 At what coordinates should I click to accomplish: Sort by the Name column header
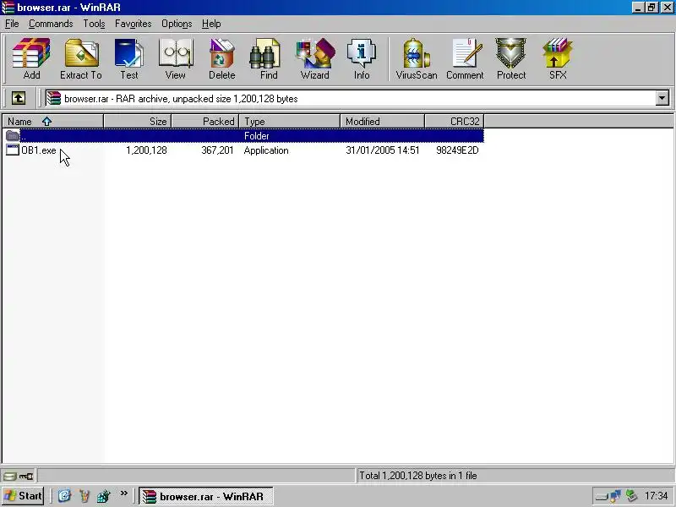coord(53,122)
